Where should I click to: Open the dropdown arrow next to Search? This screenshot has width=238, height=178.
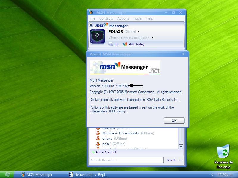pyautogui.click(x=181, y=160)
